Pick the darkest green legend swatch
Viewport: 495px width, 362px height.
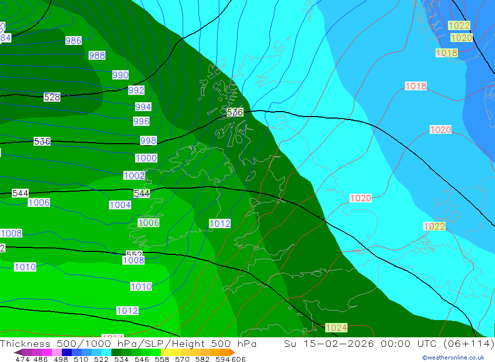point(116,352)
